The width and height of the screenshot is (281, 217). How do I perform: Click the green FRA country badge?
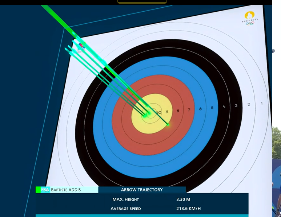[x=43, y=190]
